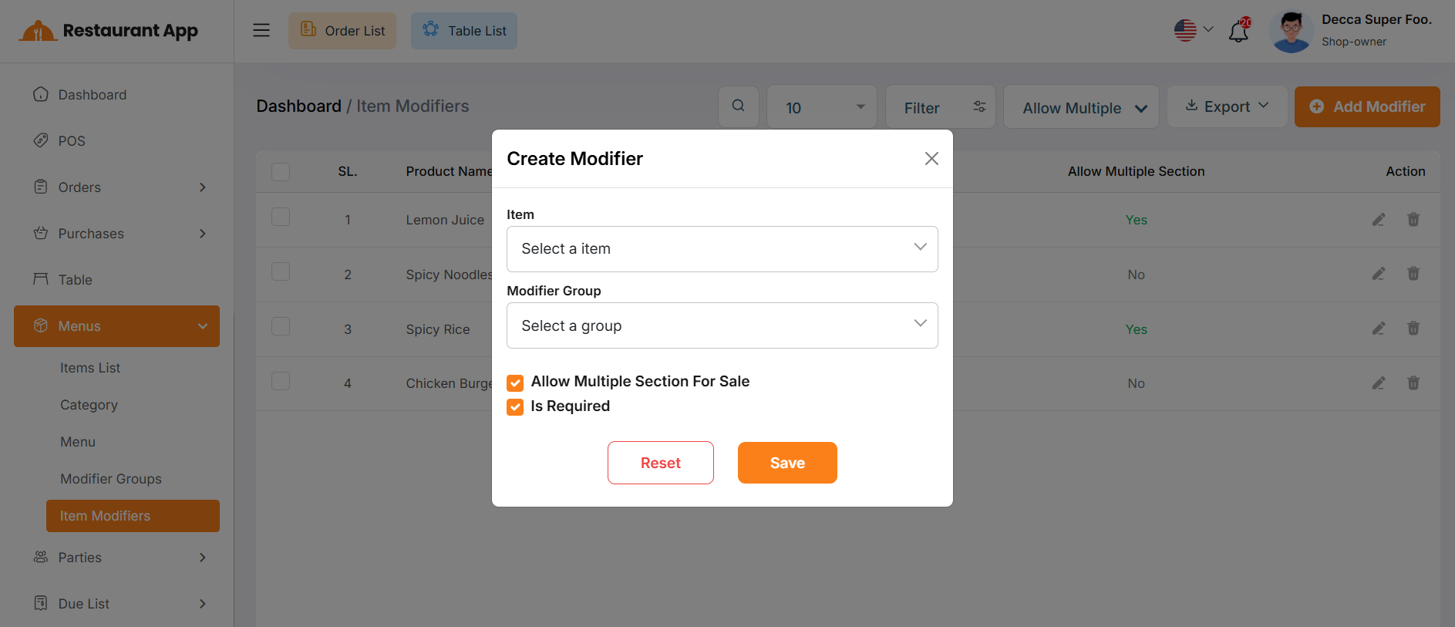Open the Select a item dropdown
The width and height of the screenshot is (1455, 627).
[722, 249]
